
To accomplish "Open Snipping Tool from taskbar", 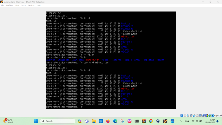I will click(x=122, y=121).
